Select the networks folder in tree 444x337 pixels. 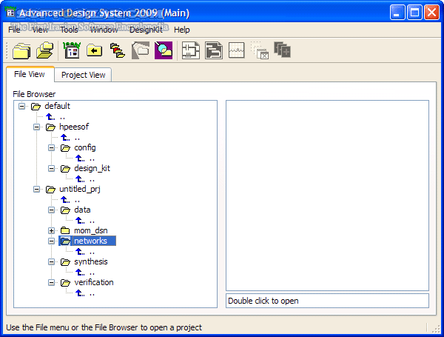[x=90, y=241]
